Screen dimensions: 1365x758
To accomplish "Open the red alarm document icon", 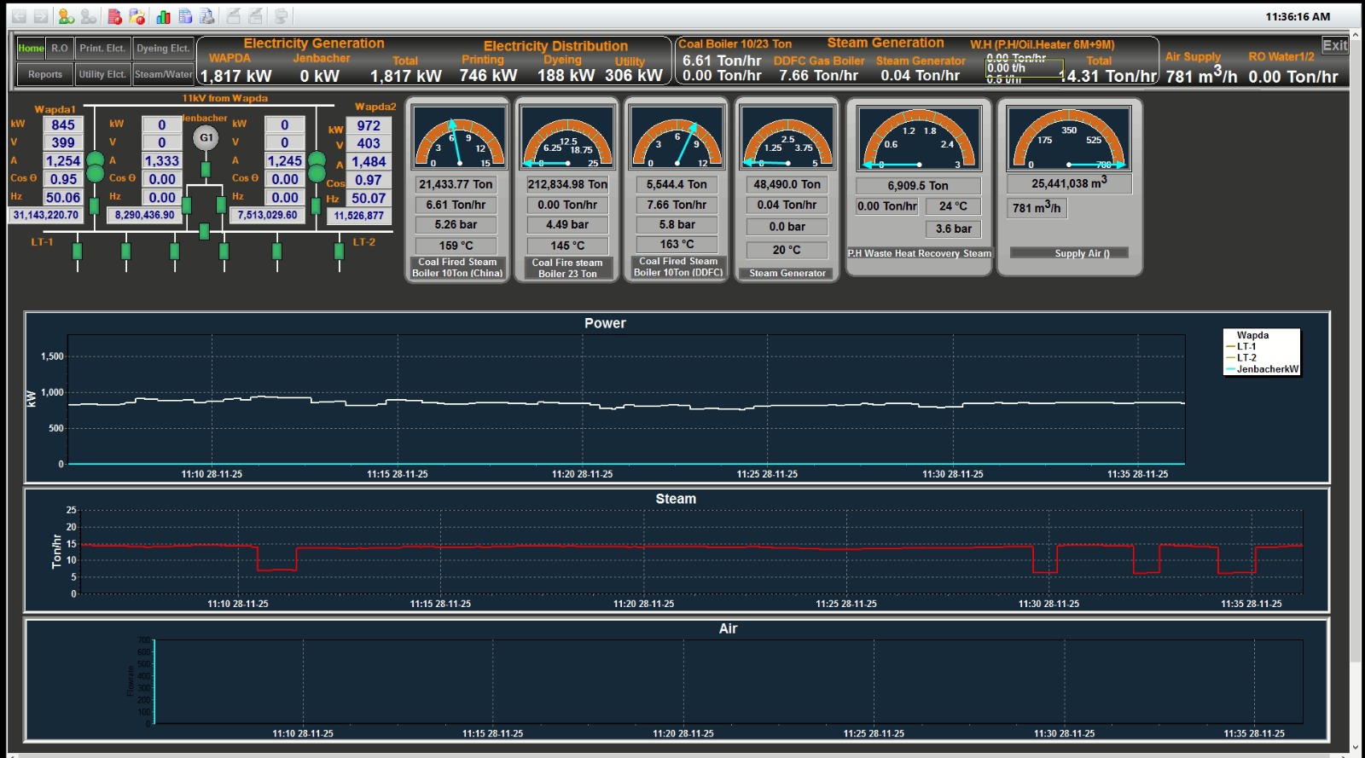I will click(115, 16).
